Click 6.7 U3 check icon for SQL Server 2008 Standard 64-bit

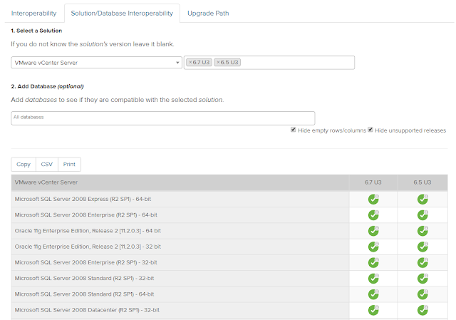coord(373,294)
